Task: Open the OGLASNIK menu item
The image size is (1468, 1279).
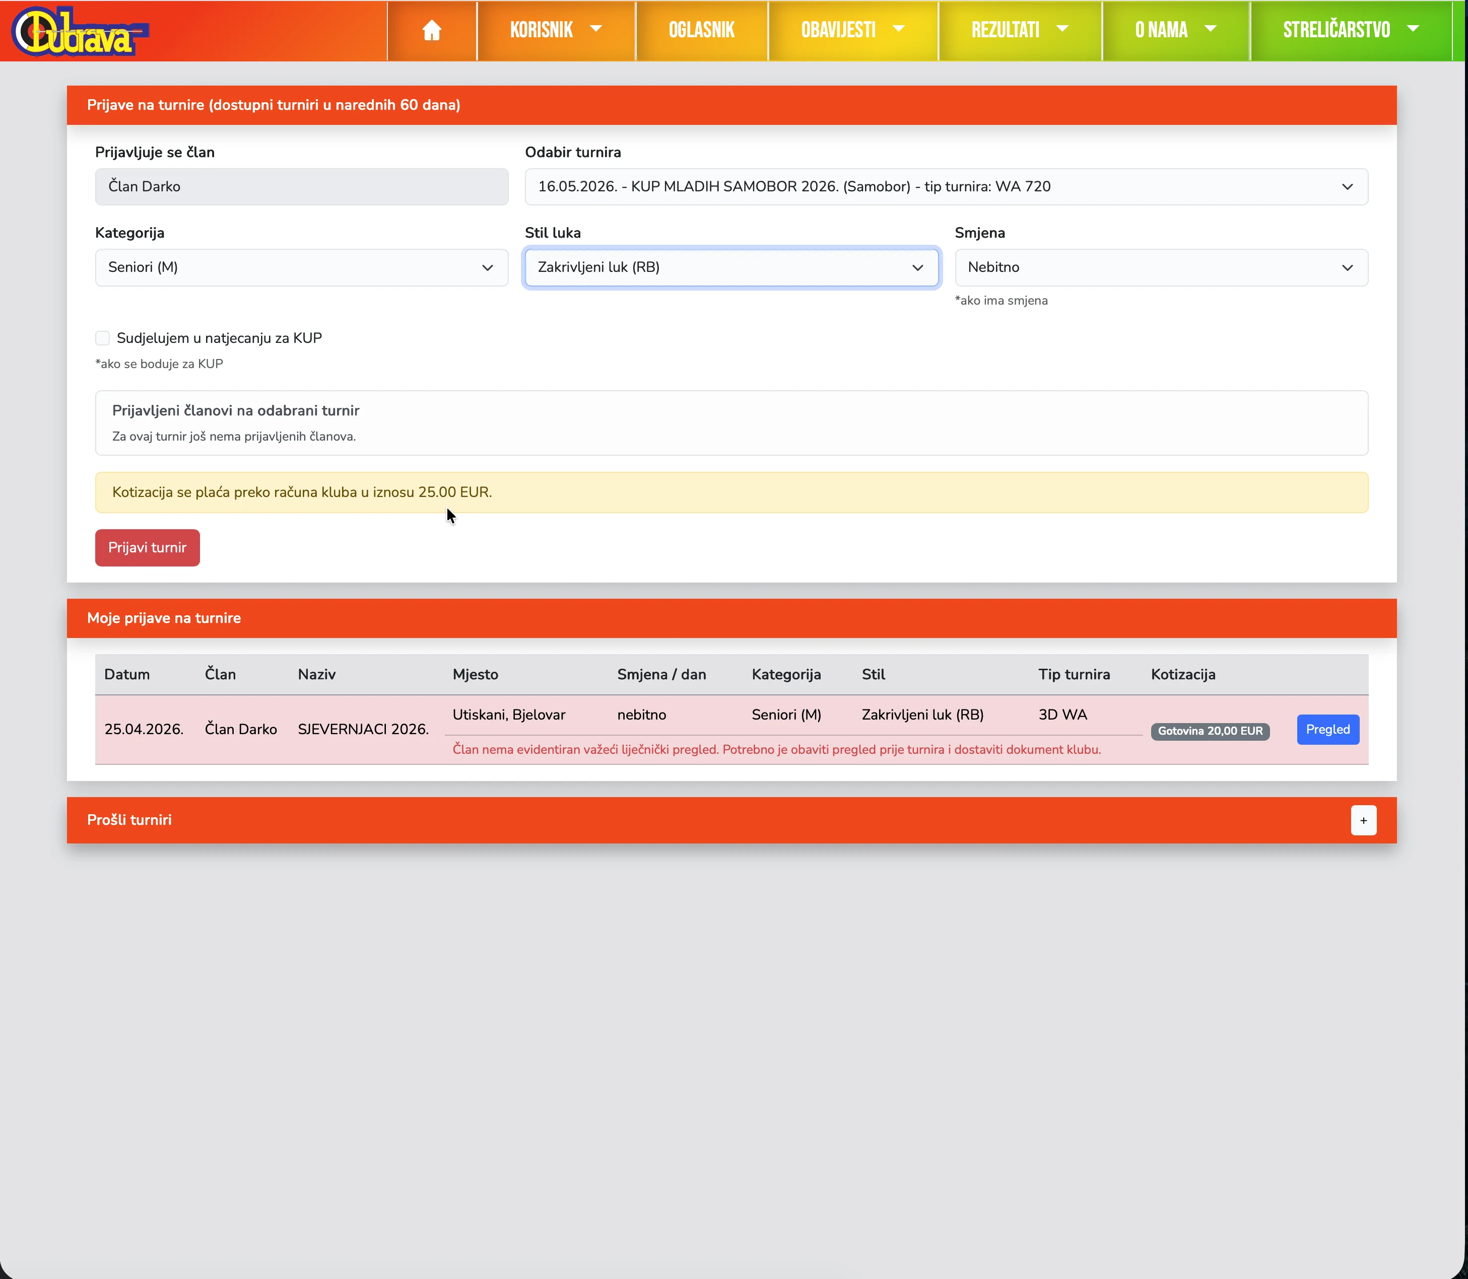Action: click(x=701, y=30)
